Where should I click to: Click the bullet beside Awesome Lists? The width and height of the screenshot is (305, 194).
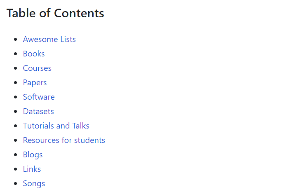(16, 40)
